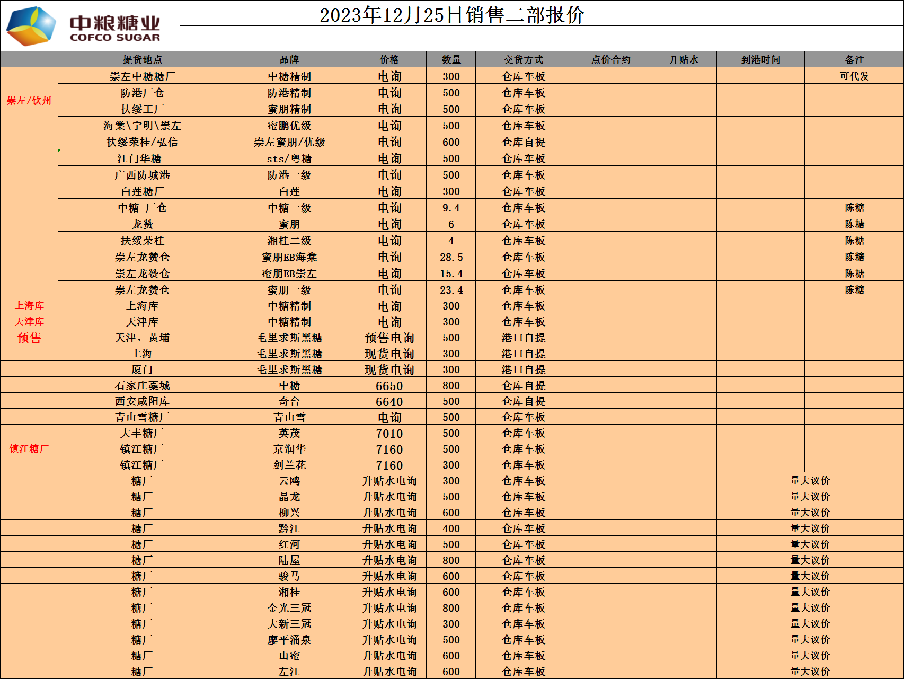Screen dimensions: 904x679
Task: Select the 备注 header cell
Action: [x=854, y=60]
